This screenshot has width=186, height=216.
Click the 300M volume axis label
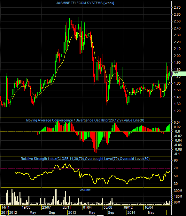pyautogui.click(x=178, y=191)
